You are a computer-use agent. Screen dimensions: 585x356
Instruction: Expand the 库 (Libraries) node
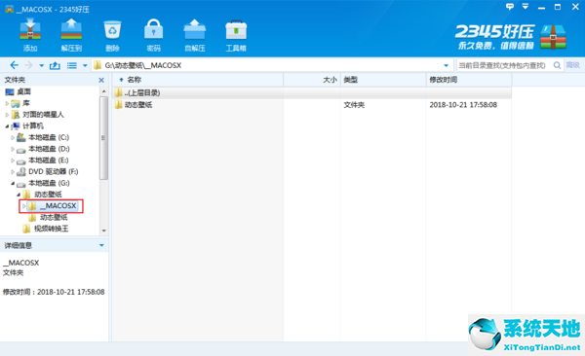[x=7, y=103]
